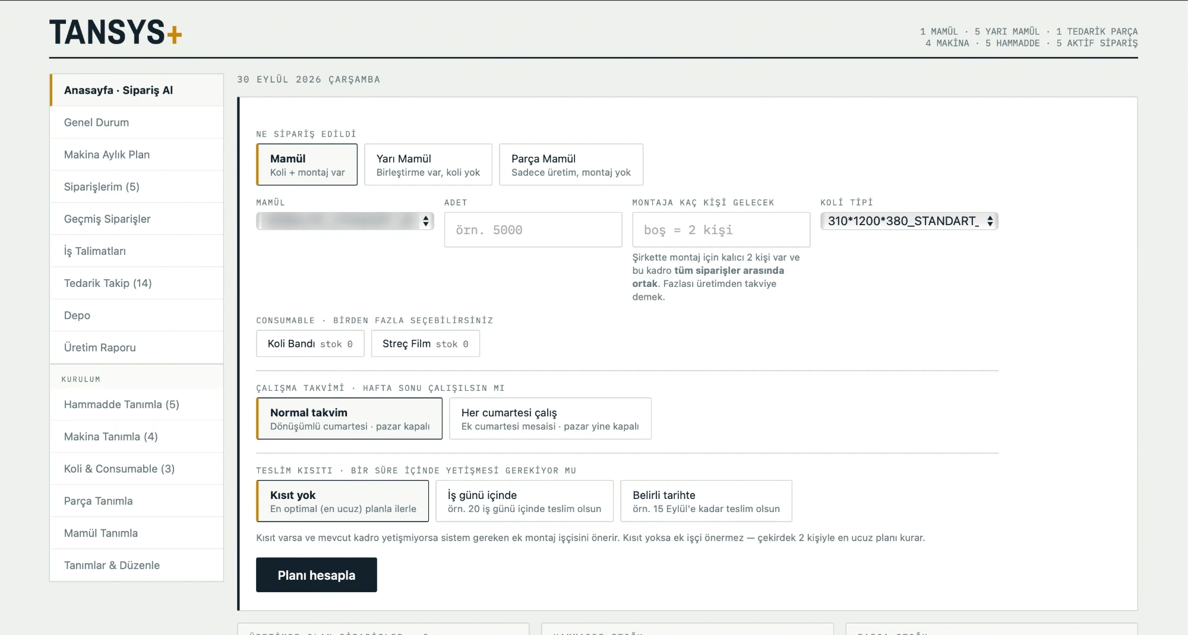Click '4 MAKİNA · 5 HAMMADDE · 5 AKTİF SİPARİŞ' summary

coord(1031,43)
